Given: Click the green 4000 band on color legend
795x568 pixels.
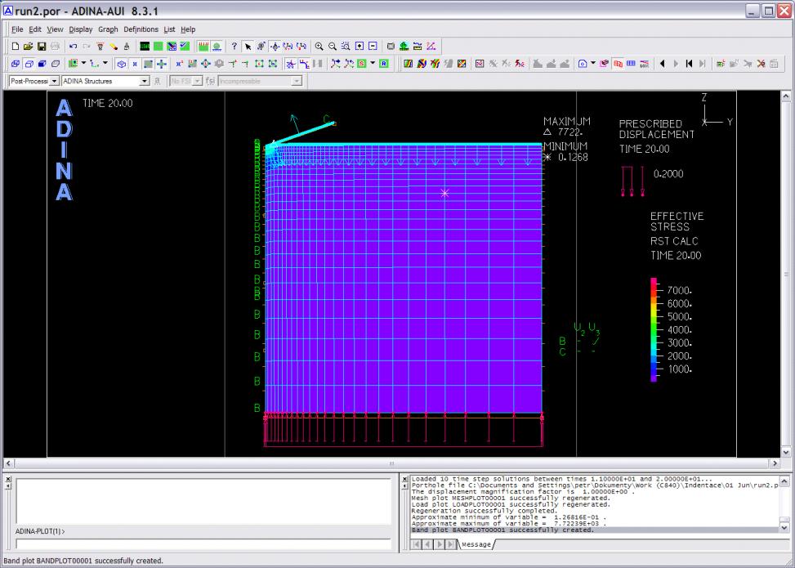Looking at the screenshot, I should coord(654,329).
